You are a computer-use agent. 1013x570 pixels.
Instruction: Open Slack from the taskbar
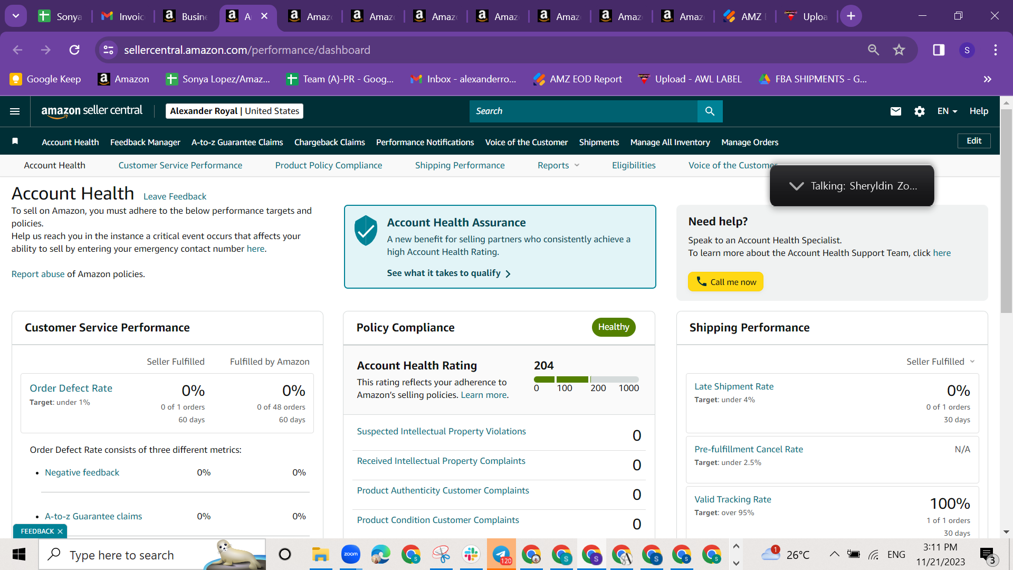click(x=471, y=554)
